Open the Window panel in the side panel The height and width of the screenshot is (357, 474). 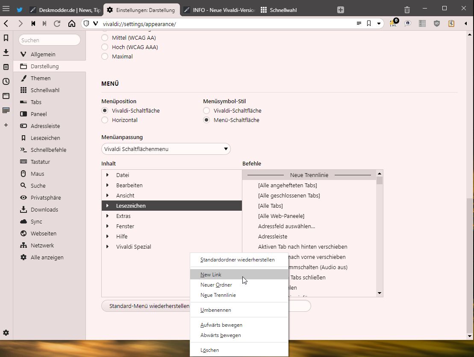(6, 96)
